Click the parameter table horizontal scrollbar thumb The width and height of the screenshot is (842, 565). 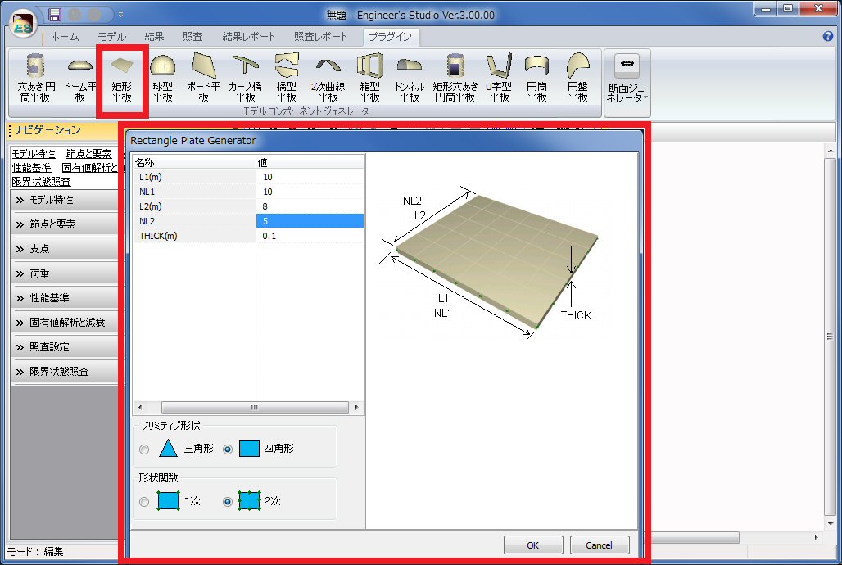255,407
